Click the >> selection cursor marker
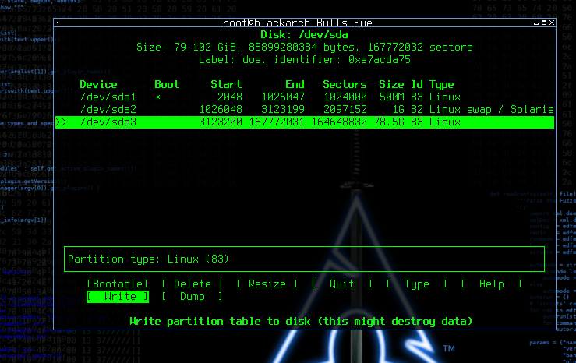The height and width of the screenshot is (363, 576). pos(62,122)
